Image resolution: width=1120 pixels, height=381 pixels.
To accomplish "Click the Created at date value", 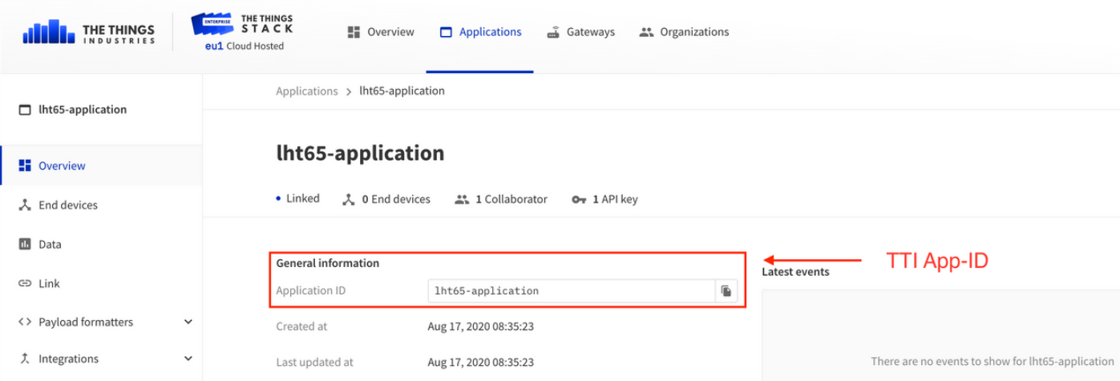I will [481, 326].
